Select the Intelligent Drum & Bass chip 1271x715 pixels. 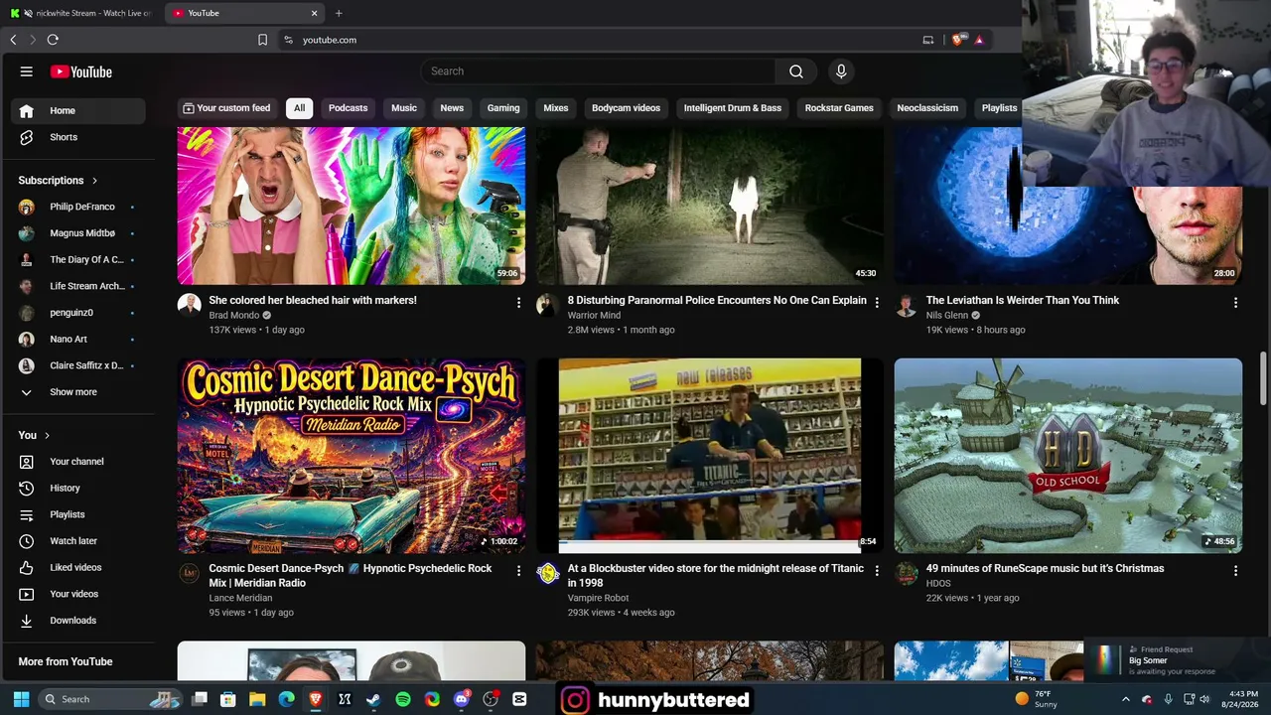coord(733,107)
